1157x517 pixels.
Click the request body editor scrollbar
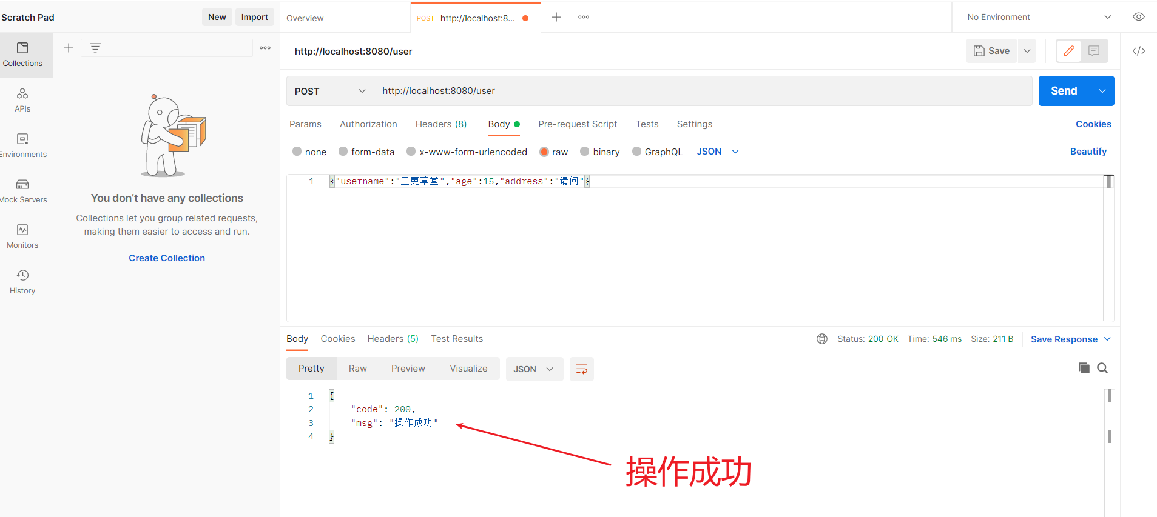tap(1108, 181)
